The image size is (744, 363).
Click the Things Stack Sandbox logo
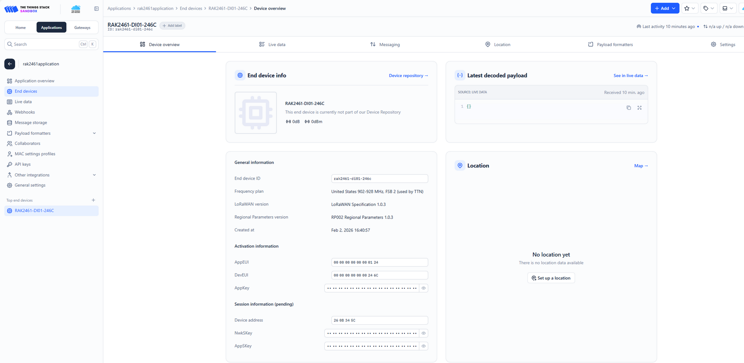[27, 8]
